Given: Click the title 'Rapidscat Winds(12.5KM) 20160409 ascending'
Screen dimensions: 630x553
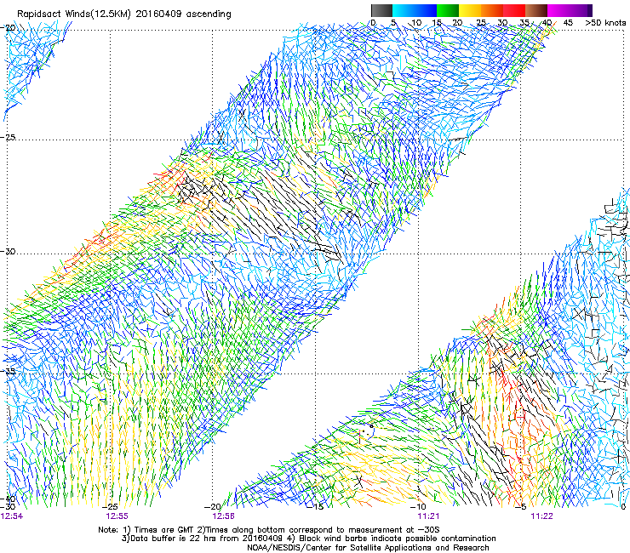Looking at the screenshot, I should [124, 14].
